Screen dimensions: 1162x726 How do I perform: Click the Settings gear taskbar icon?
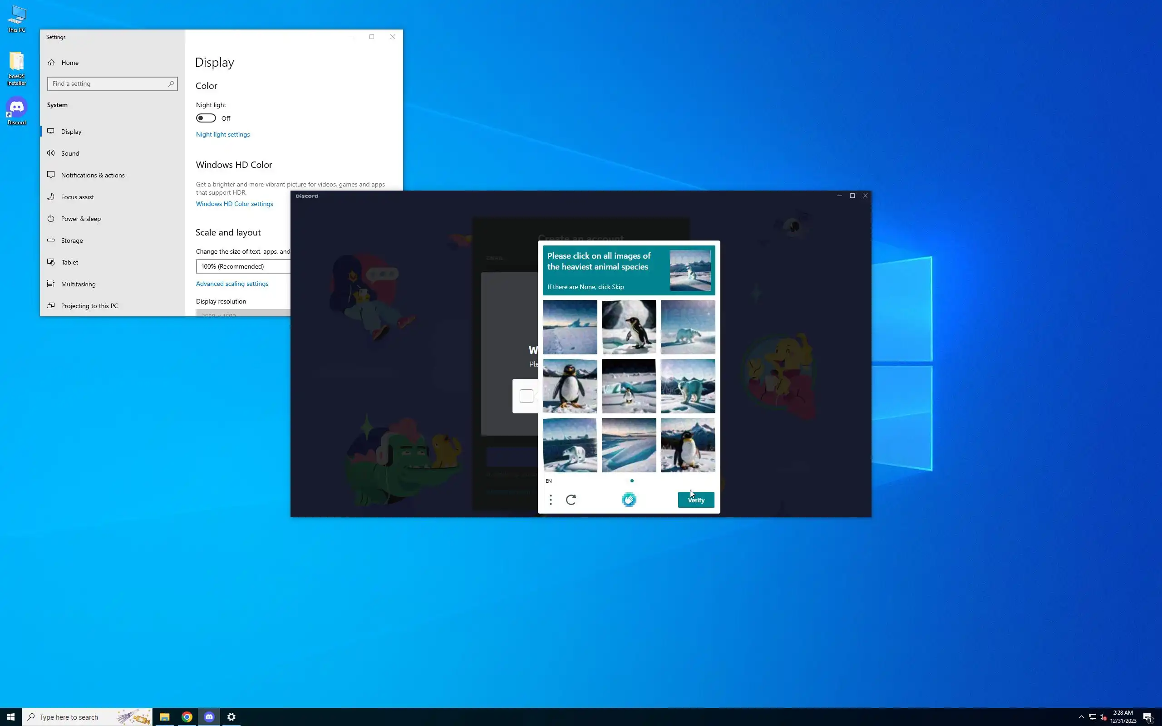click(231, 717)
